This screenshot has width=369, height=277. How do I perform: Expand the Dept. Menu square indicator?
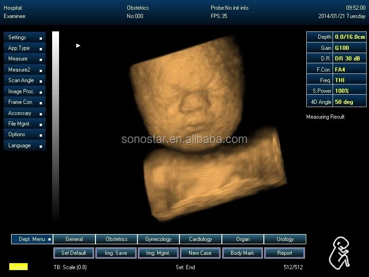click(49, 239)
